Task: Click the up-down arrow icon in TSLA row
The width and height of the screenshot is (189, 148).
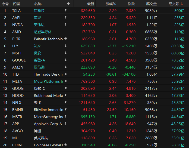Action: tap(65, 10)
